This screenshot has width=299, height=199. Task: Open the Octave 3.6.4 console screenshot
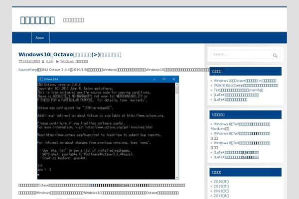108,127
